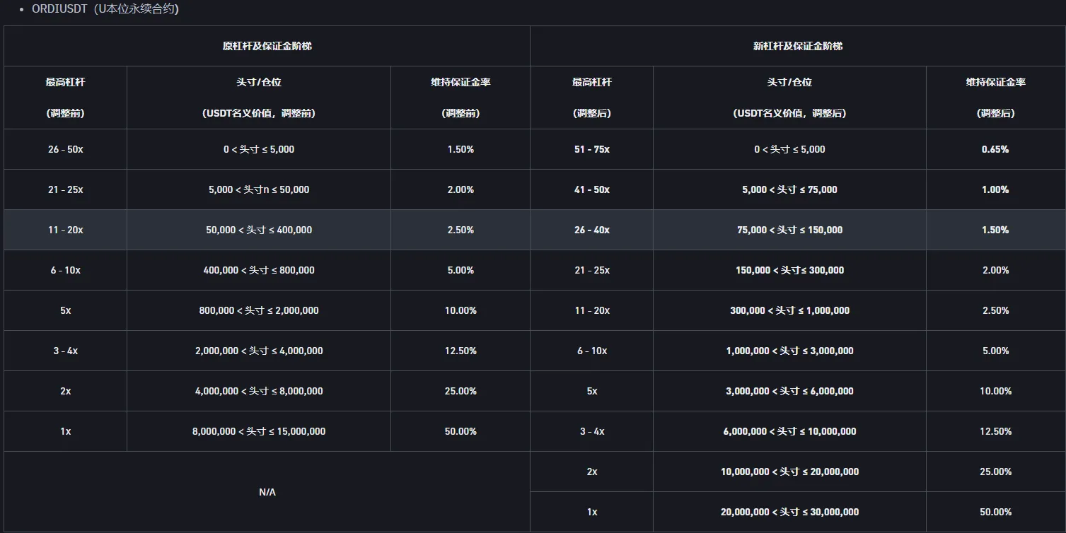Click the 维持保证金率 (调整前) column header
Image resolution: width=1066 pixels, height=533 pixels.
coord(460,97)
